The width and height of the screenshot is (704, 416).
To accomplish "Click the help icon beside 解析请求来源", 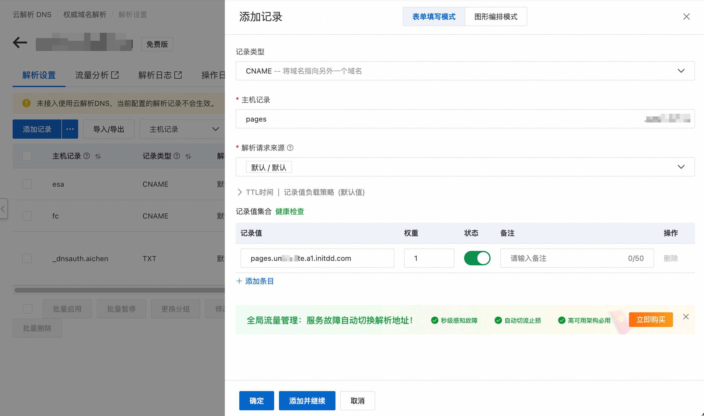I will pos(290,148).
